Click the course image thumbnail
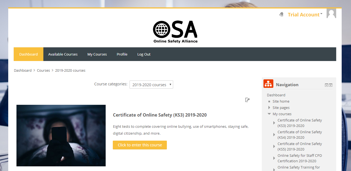 pyautogui.click(x=61, y=135)
